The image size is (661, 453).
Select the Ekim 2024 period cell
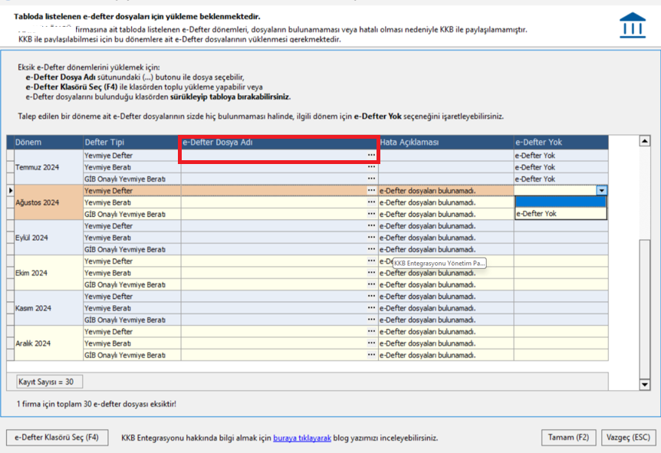coord(48,273)
